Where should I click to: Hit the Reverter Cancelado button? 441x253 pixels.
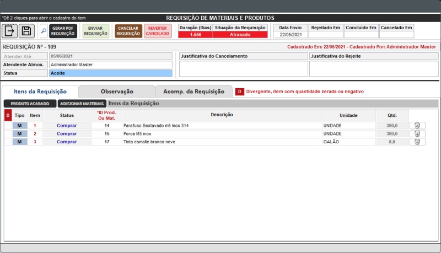158,31
